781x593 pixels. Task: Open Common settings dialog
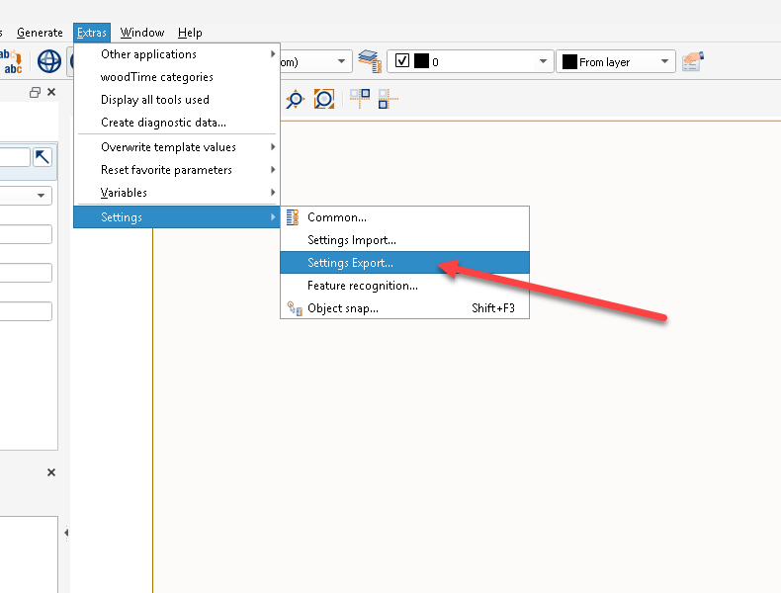pos(404,217)
